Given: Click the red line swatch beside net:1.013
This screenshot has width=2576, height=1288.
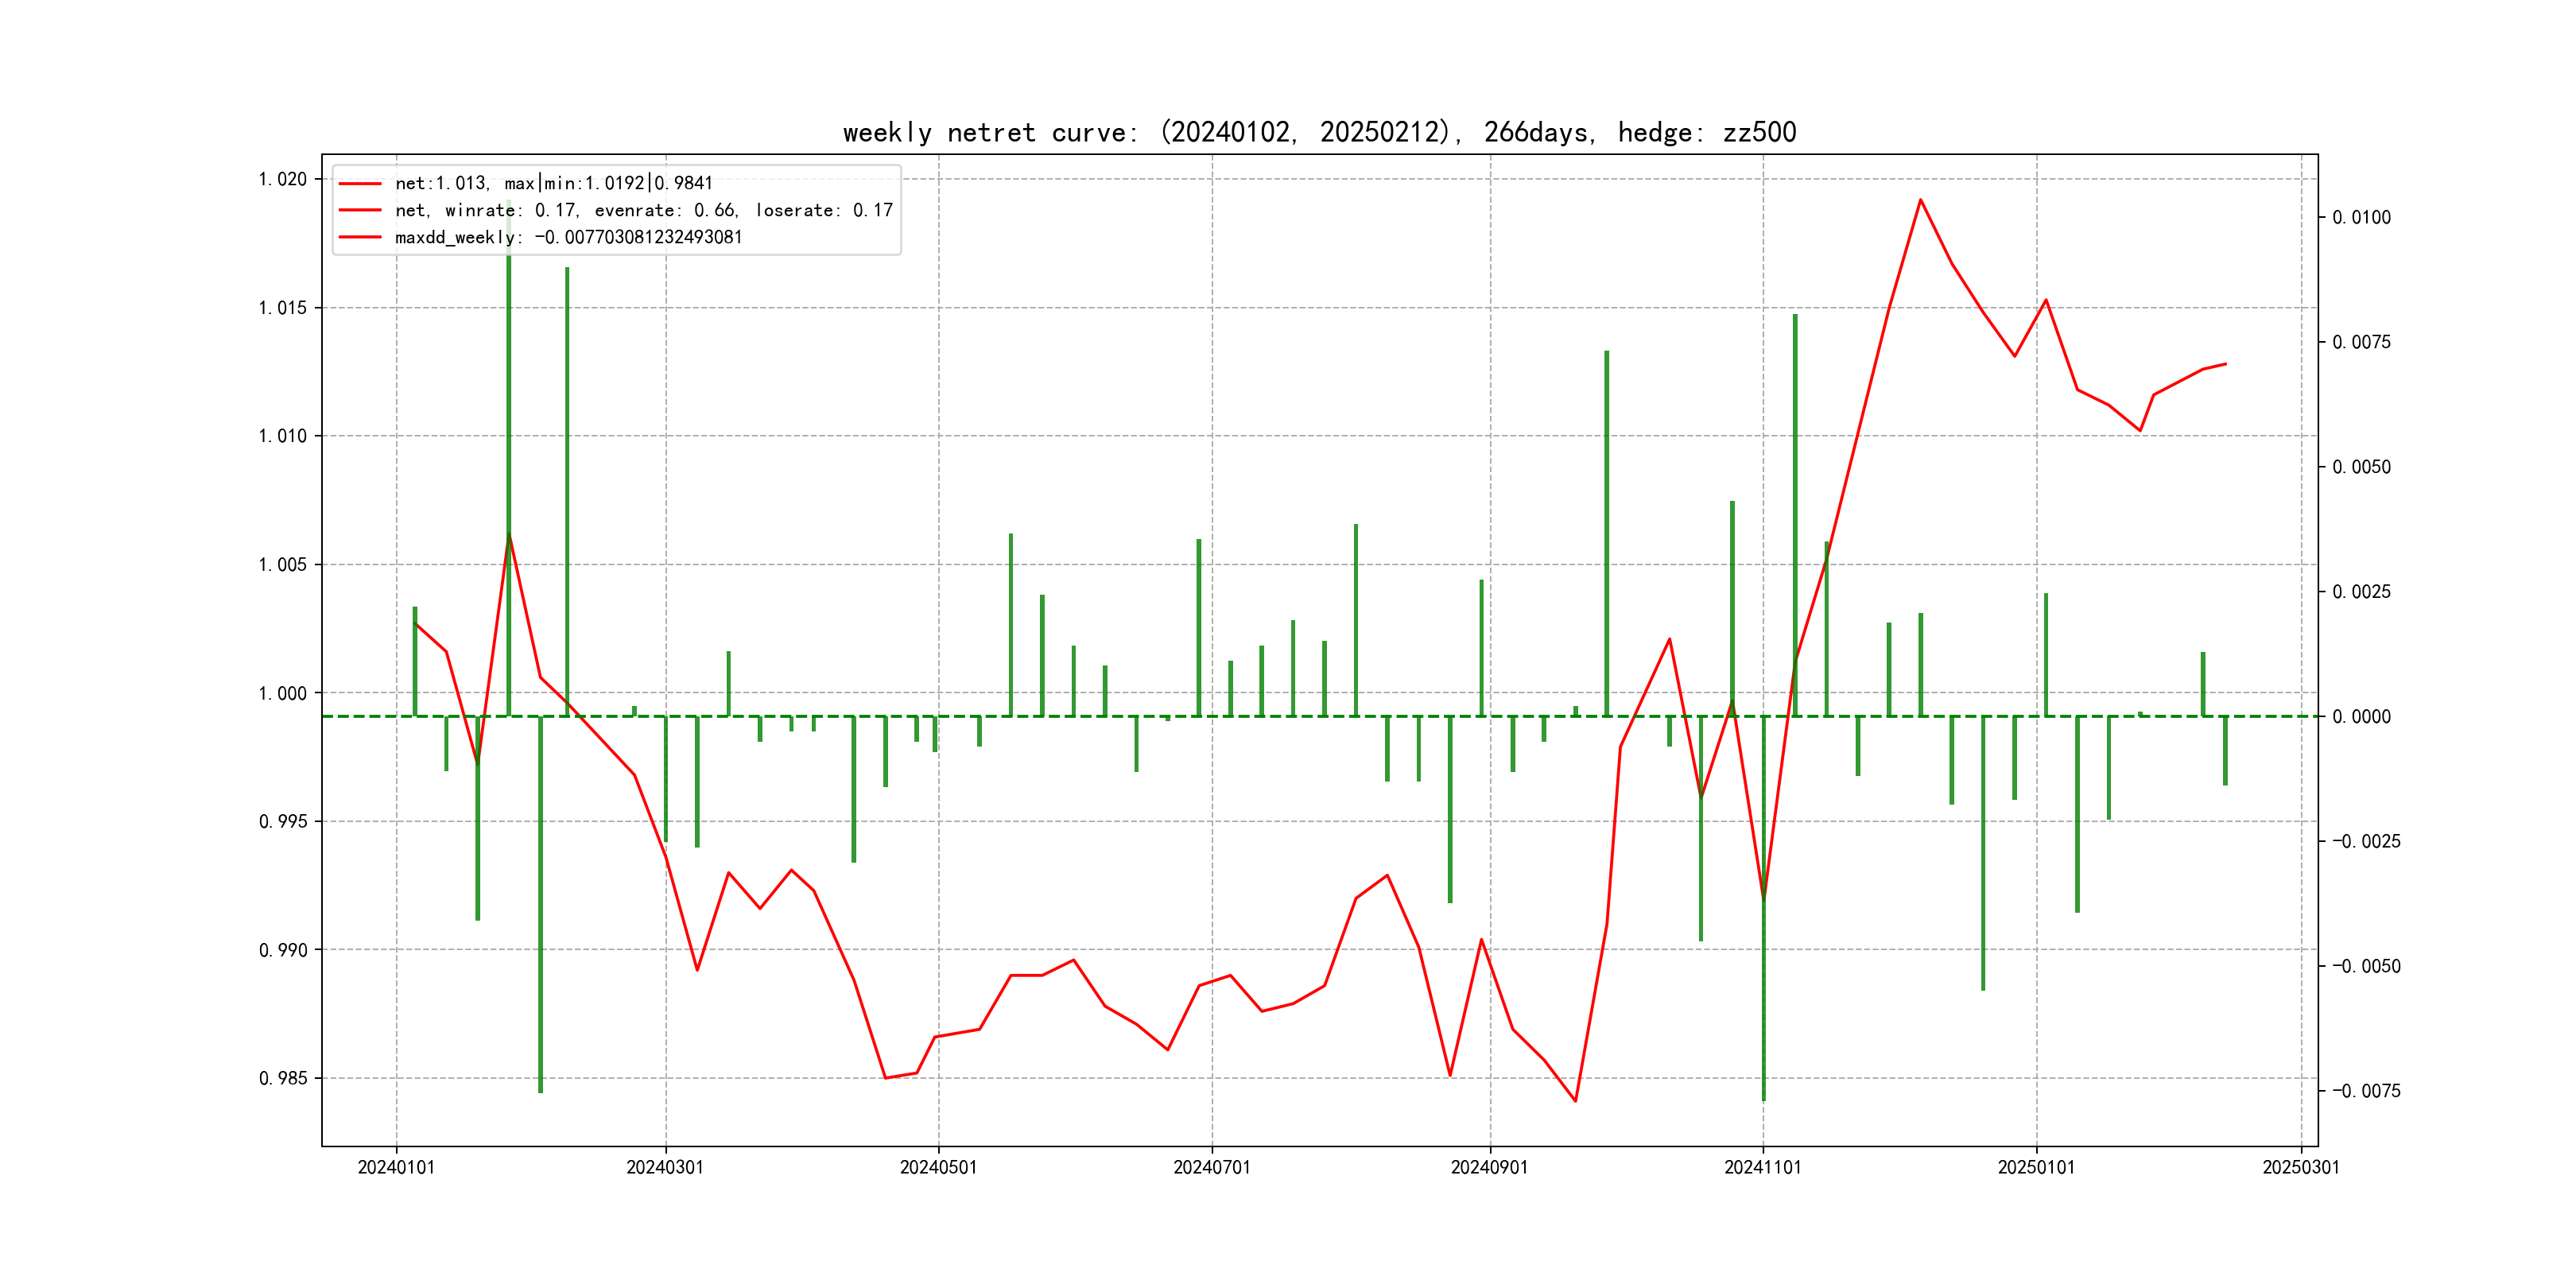Looking at the screenshot, I should tap(360, 184).
